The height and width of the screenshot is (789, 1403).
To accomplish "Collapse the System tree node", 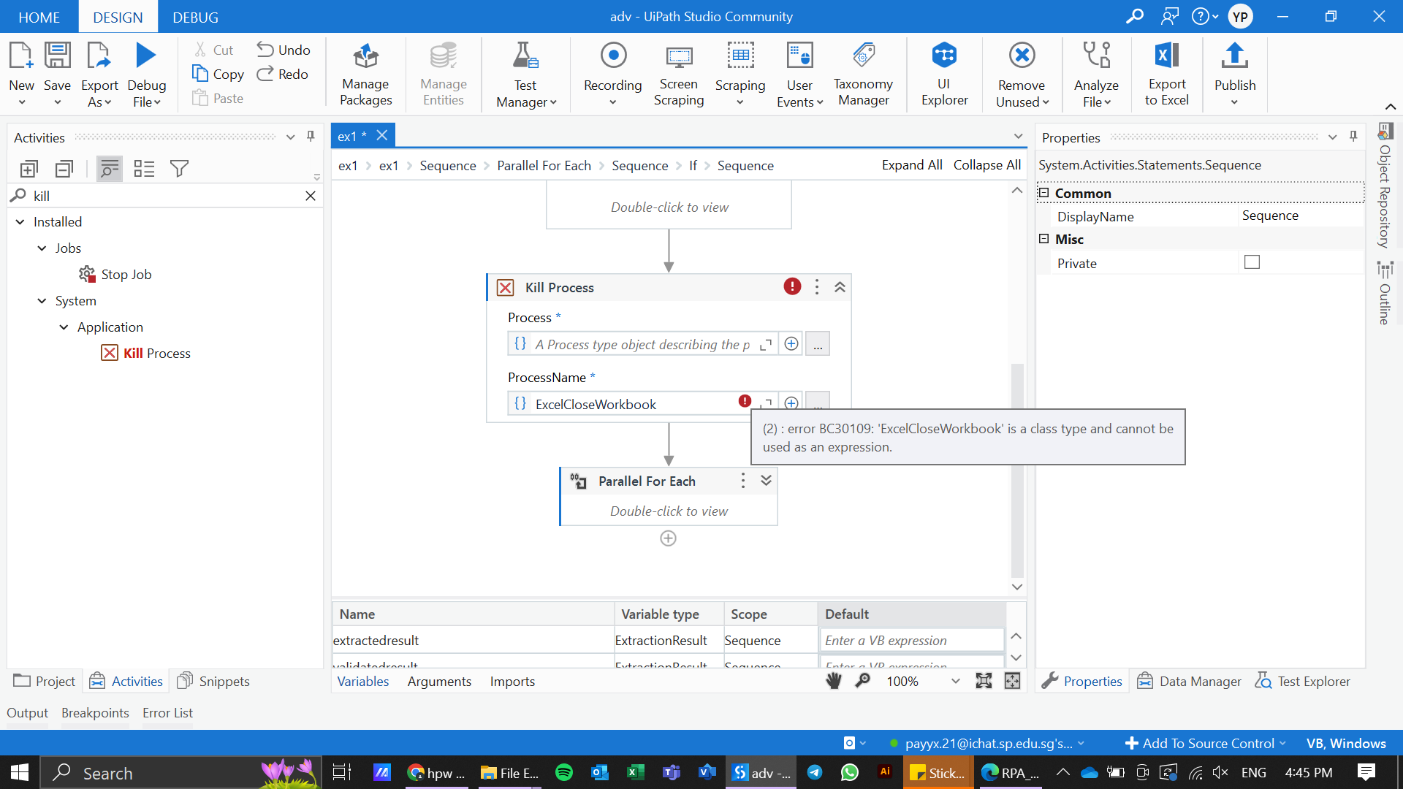I will click(42, 301).
